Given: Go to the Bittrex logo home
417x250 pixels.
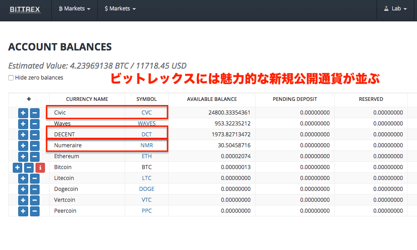Looking at the screenshot, I should 25,9.
